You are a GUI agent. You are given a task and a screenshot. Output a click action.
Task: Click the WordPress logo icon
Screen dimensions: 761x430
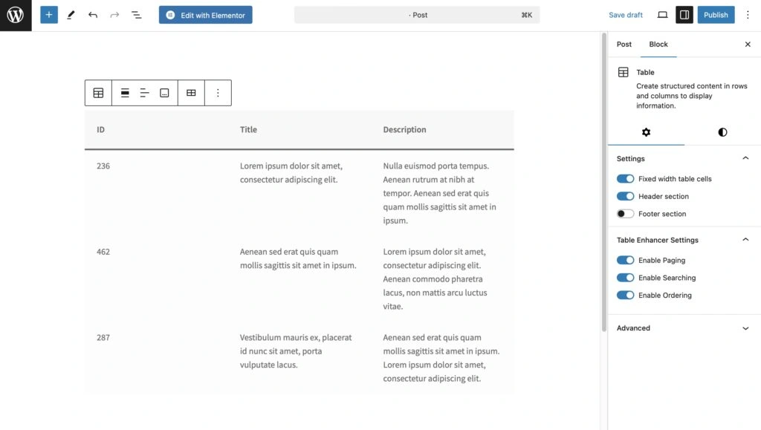16,15
